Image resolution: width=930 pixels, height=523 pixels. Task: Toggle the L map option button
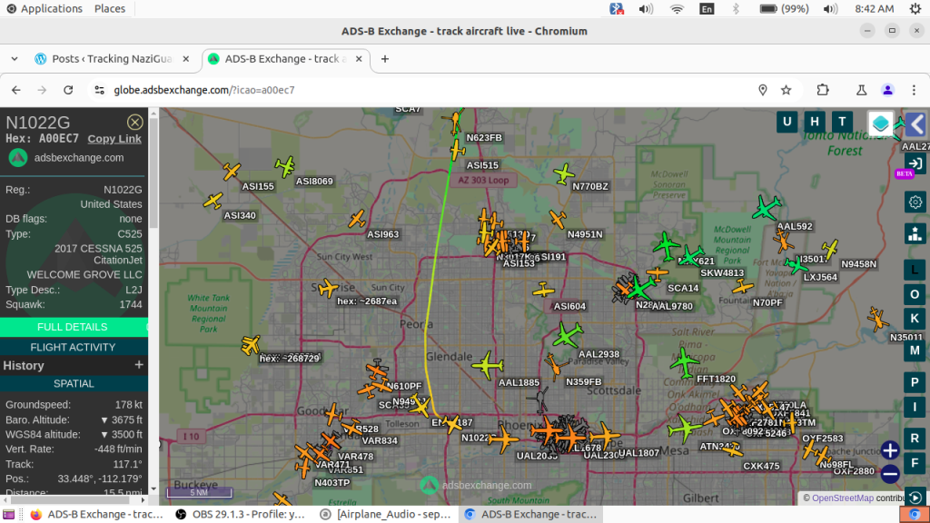(x=915, y=270)
